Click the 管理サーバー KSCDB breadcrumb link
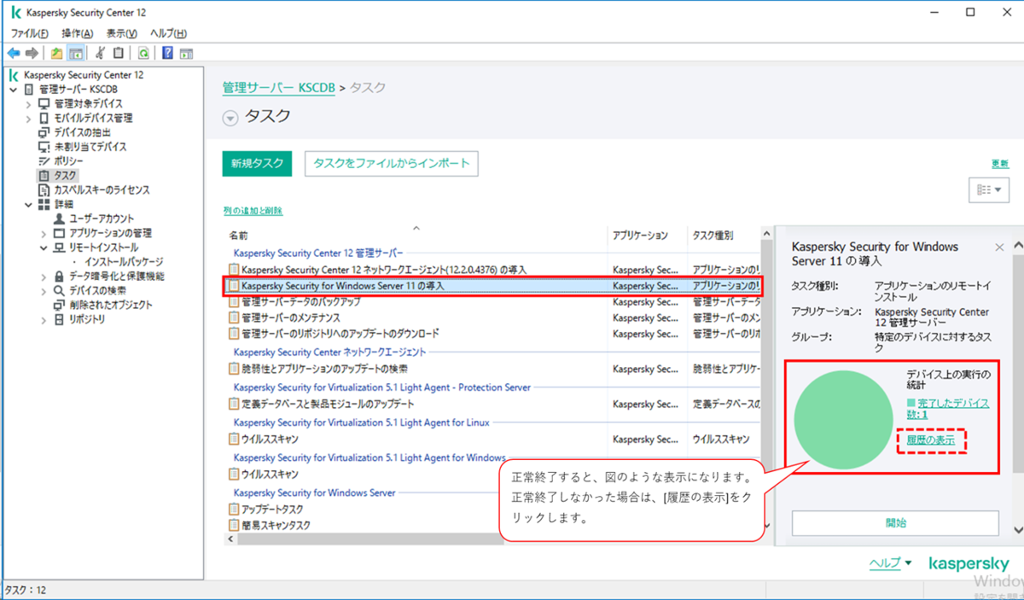The height and width of the screenshot is (600, 1024). point(278,88)
